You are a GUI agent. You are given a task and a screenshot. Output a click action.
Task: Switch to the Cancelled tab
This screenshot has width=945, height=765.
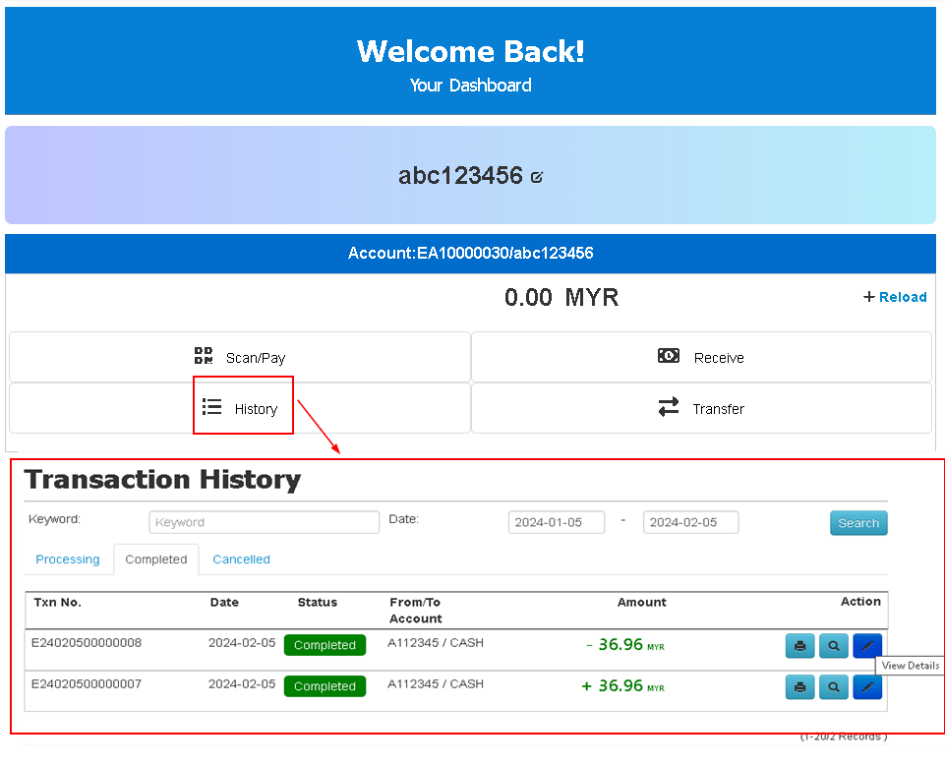(x=241, y=559)
